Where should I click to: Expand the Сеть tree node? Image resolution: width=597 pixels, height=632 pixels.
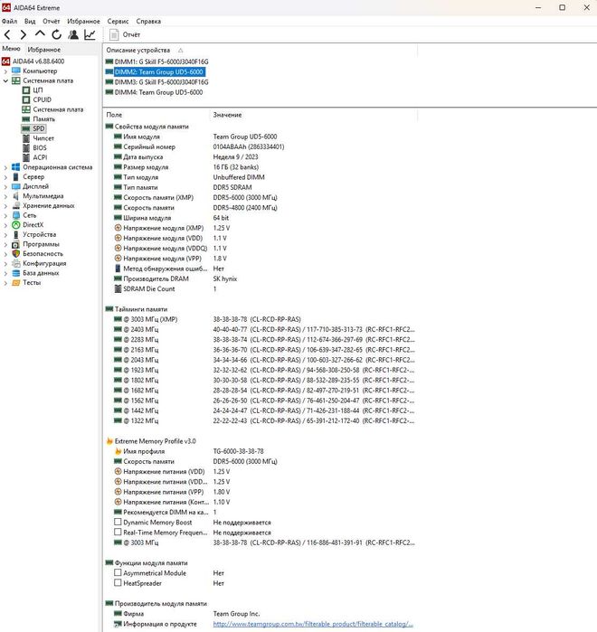pos(5,215)
